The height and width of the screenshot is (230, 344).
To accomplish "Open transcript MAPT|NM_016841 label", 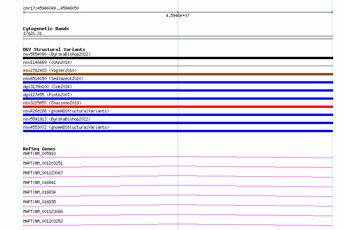I will point(39,182).
